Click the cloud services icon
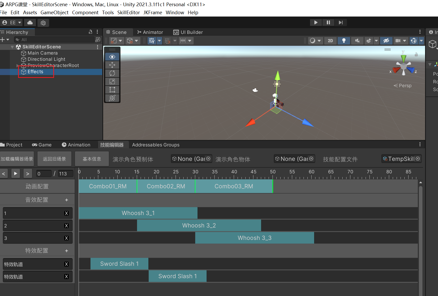 pos(30,23)
